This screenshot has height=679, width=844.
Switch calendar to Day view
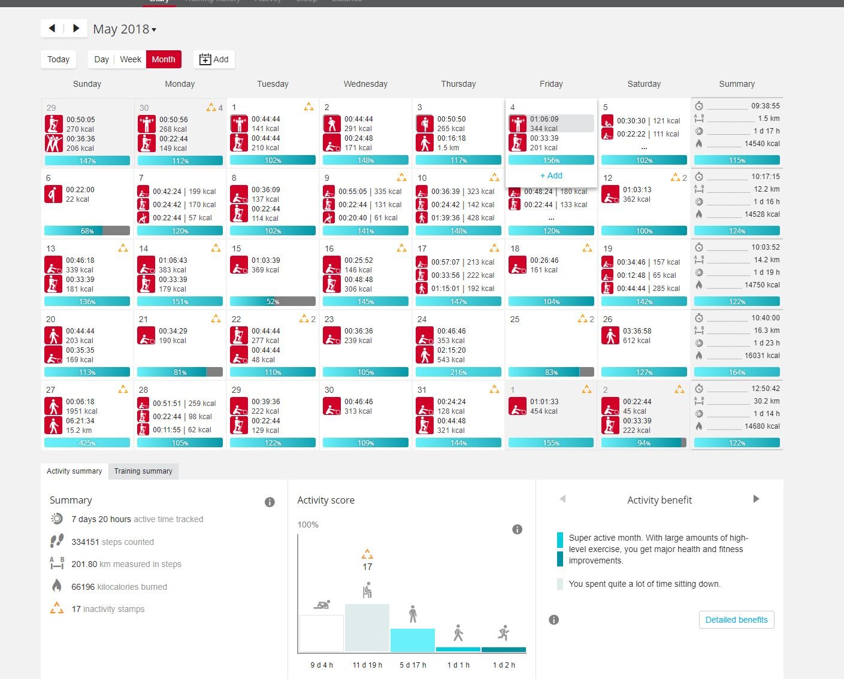click(x=101, y=59)
